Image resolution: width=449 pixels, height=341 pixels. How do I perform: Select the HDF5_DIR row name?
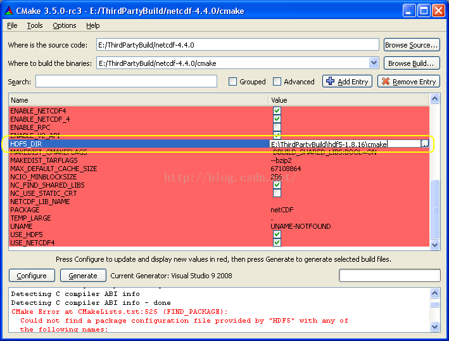coord(26,144)
